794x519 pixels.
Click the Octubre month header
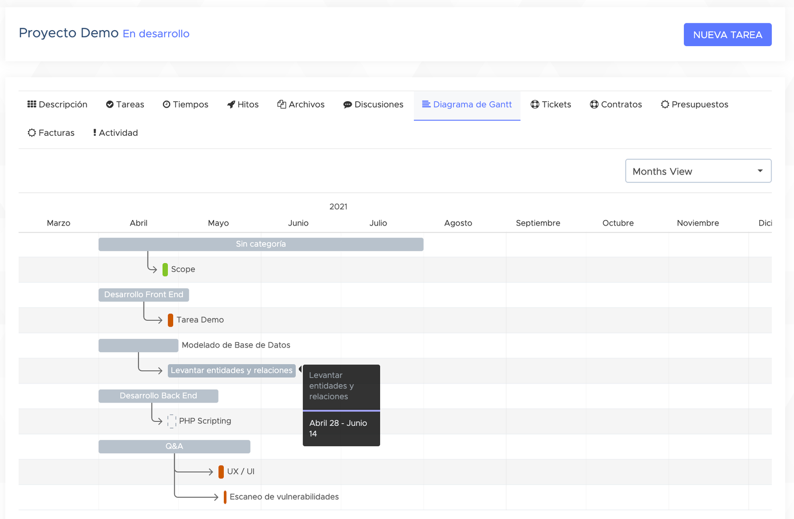[618, 223]
